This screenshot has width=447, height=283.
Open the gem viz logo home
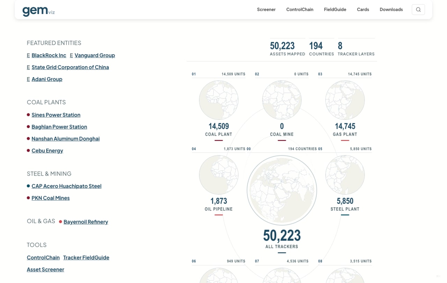(38, 11)
